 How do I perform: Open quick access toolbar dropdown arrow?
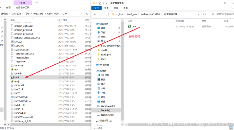coord(107,3)
